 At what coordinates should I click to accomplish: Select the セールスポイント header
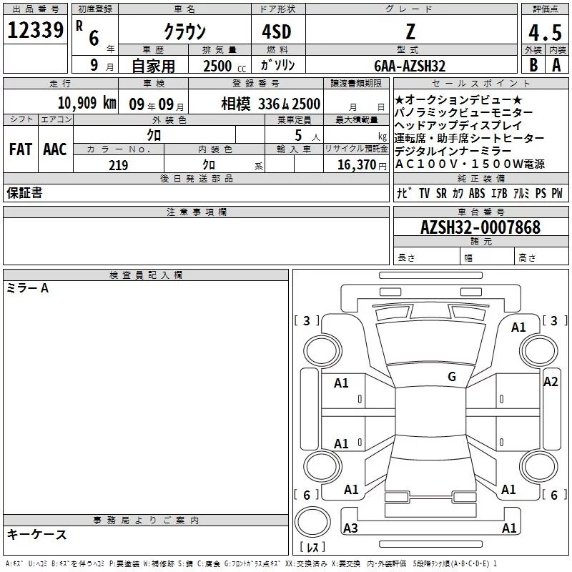[480, 83]
